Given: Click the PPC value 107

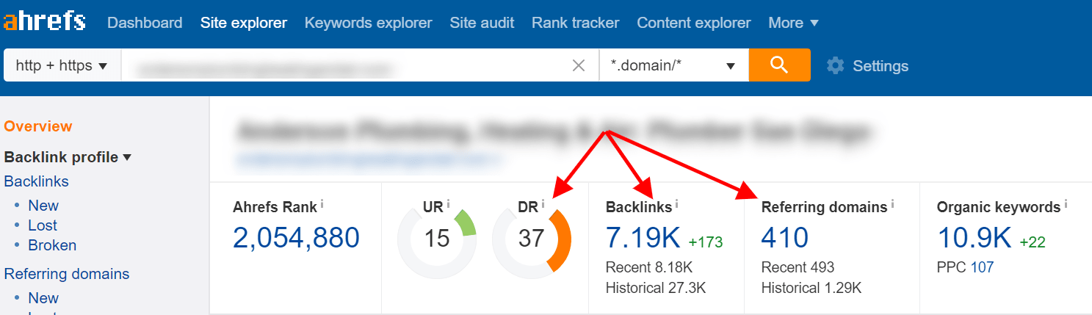Looking at the screenshot, I should click(x=982, y=267).
